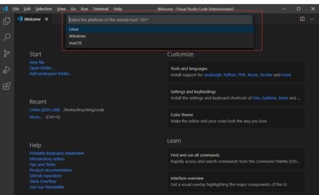The height and width of the screenshot is (195, 319).
Task: Select the Welcome tab
Action: click(33, 19)
